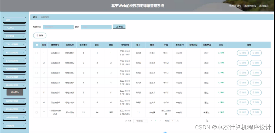Click the 审核 link for 第一场地 row
The image size is (276, 133).
(221, 112)
